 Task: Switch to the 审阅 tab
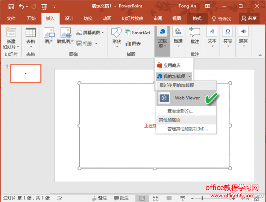click(158, 18)
